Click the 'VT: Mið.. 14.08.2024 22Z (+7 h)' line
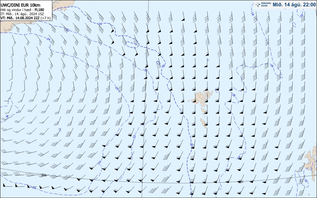The height and width of the screenshot is (198, 317). pyautogui.click(x=25, y=18)
